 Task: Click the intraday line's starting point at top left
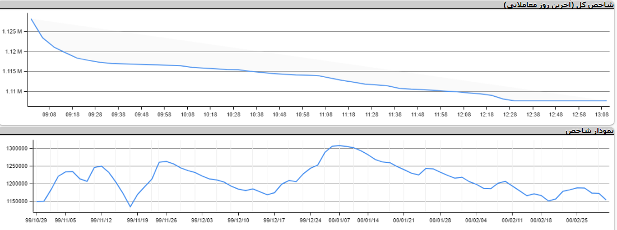coord(31,18)
